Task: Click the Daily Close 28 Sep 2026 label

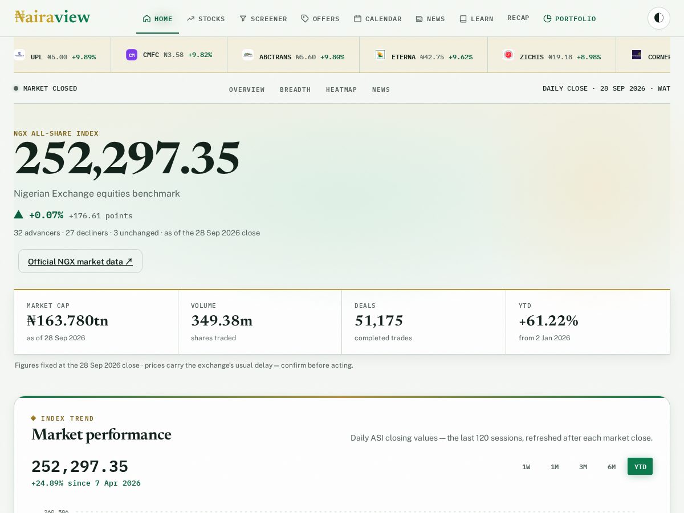Action: pos(606,88)
